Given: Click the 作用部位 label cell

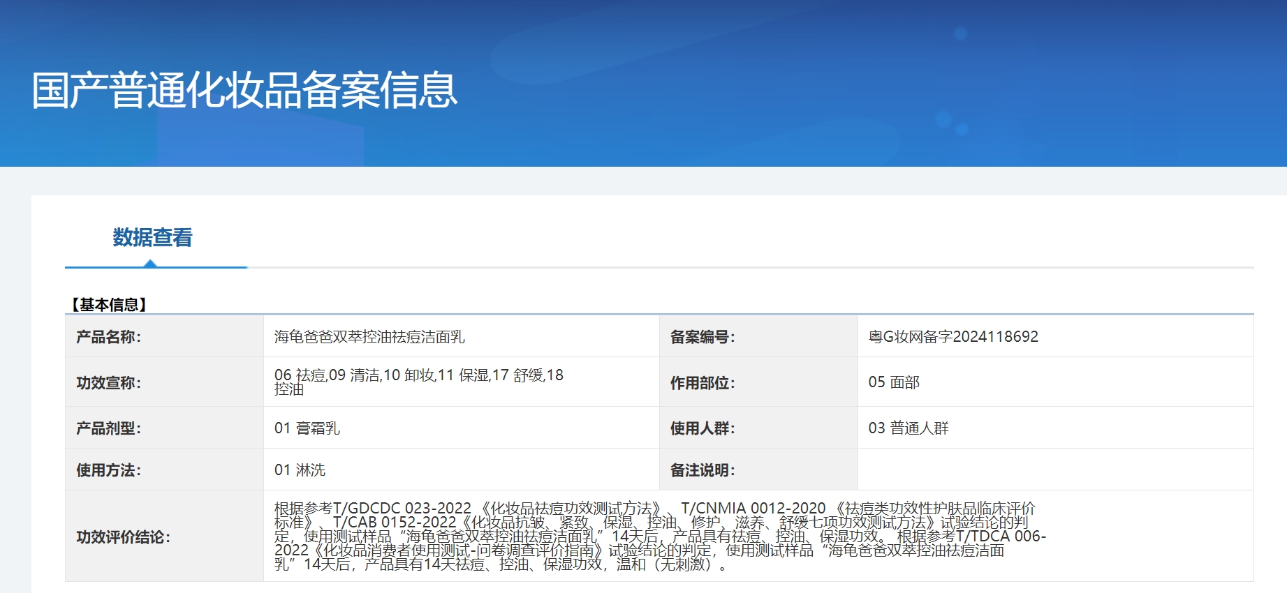Looking at the screenshot, I should [703, 382].
